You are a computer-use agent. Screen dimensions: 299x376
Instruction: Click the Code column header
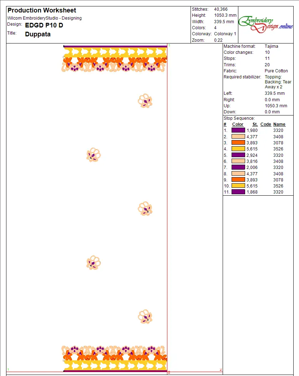point(265,124)
